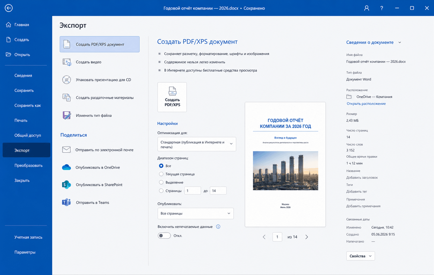Viewport: 434px width, 275px height.
Task: Select Экспорт in sidebar
Action: [26, 151]
